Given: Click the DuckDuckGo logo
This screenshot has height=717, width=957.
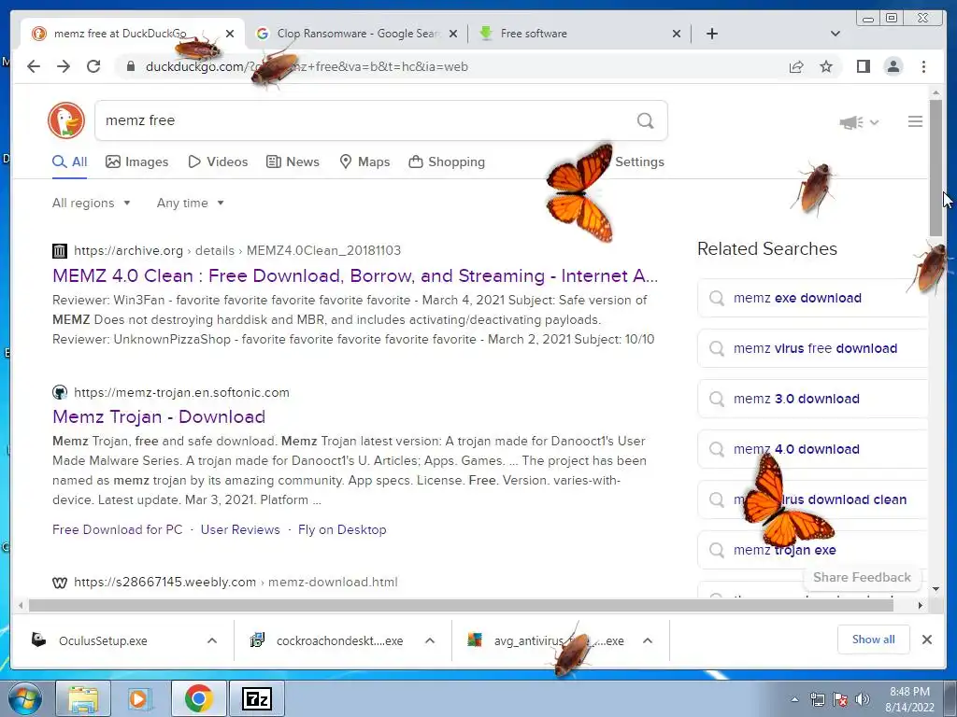Looking at the screenshot, I should [x=66, y=120].
